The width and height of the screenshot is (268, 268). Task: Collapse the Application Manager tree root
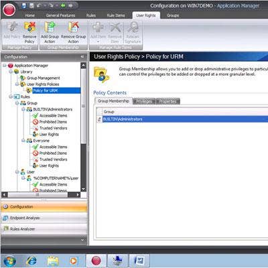[5, 66]
